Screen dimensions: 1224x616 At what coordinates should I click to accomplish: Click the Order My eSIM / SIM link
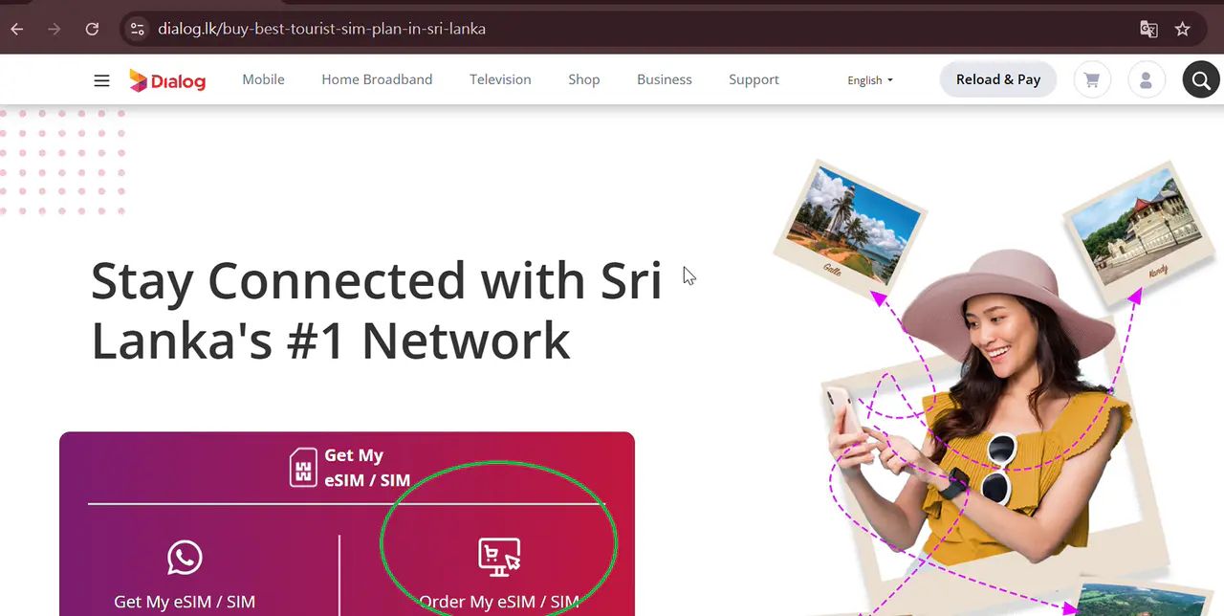pyautogui.click(x=499, y=602)
